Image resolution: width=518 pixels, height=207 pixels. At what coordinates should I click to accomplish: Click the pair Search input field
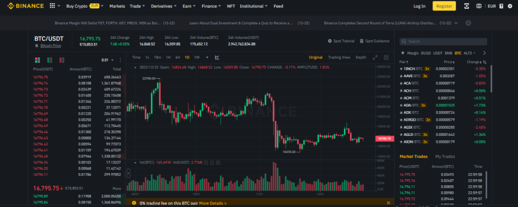click(445, 41)
